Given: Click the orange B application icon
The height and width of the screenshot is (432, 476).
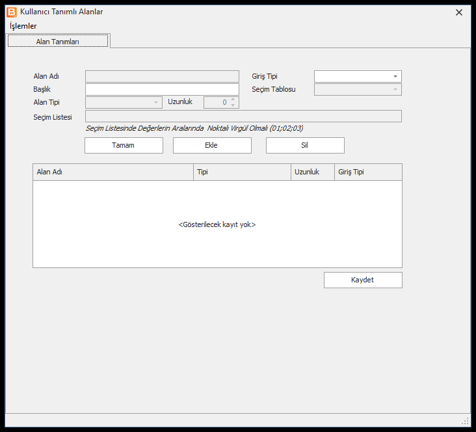Looking at the screenshot, I should tap(12, 12).
